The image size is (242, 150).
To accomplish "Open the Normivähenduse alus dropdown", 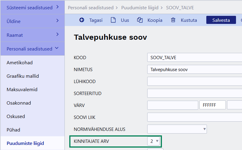I will pos(177,129).
